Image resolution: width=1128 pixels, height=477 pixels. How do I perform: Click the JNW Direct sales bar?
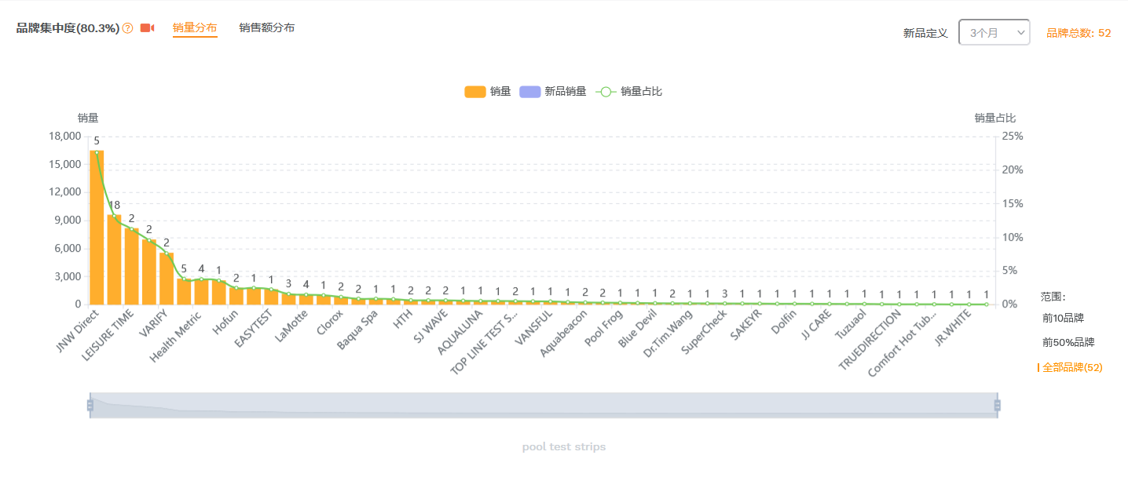97,228
